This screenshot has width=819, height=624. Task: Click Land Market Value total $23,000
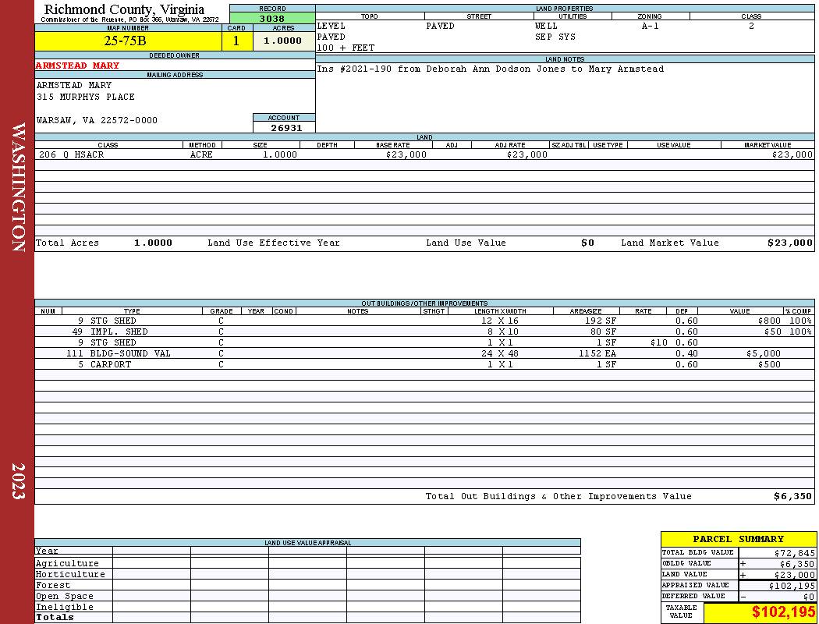pyautogui.click(x=790, y=243)
